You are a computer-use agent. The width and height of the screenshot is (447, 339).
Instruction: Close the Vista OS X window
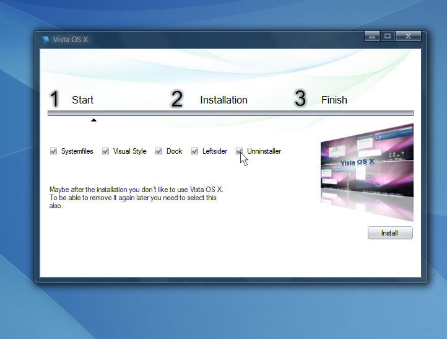(x=408, y=36)
